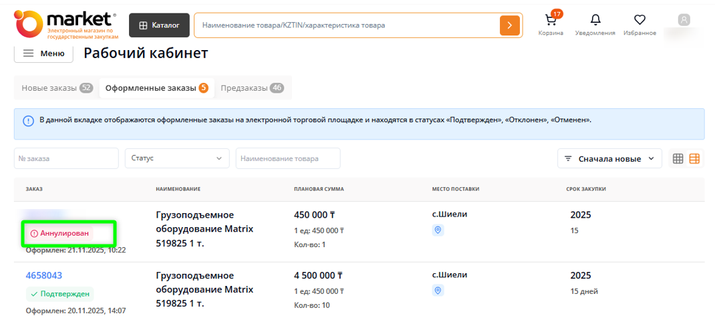
Task: Click the № заказа input field
Action: tap(66, 158)
